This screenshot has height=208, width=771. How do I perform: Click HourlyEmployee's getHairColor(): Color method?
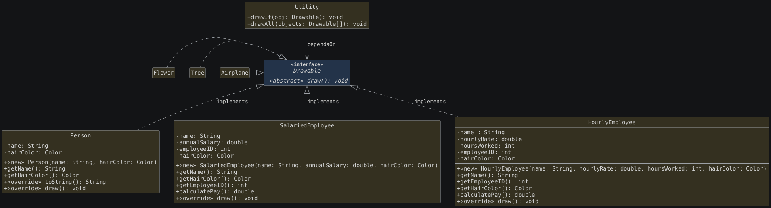494,188
